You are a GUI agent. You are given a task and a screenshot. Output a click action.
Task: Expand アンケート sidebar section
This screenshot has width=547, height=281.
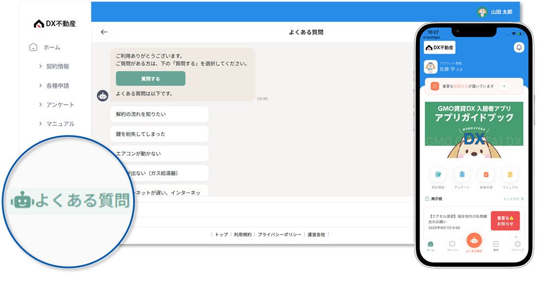[x=56, y=105]
